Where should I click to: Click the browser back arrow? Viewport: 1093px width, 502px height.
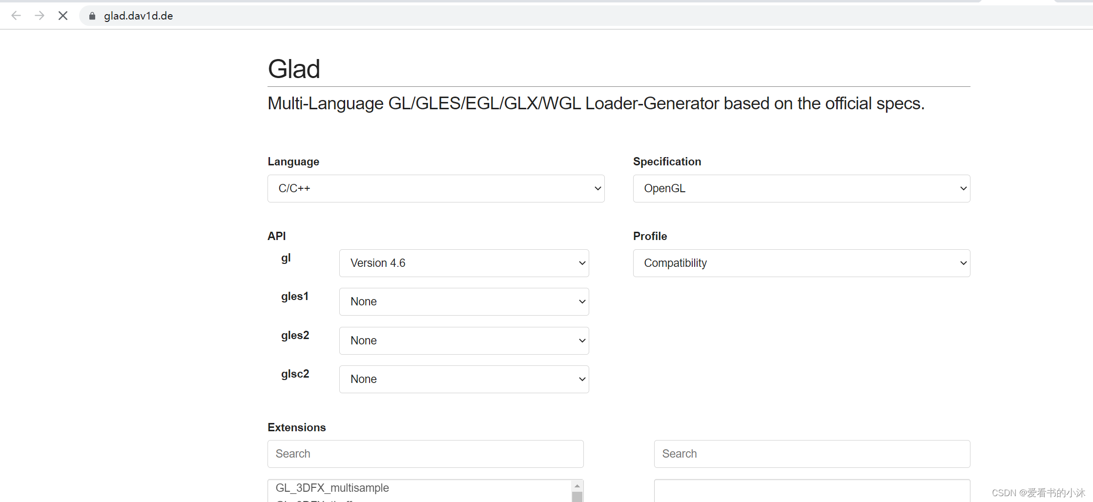pyautogui.click(x=16, y=16)
